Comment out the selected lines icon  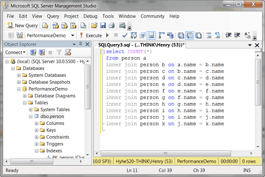pyautogui.click(x=209, y=35)
